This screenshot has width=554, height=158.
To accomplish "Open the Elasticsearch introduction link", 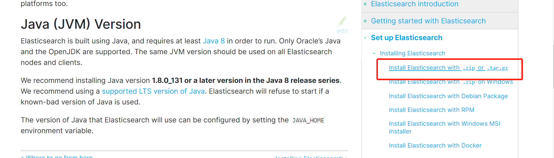I will 414,4.
